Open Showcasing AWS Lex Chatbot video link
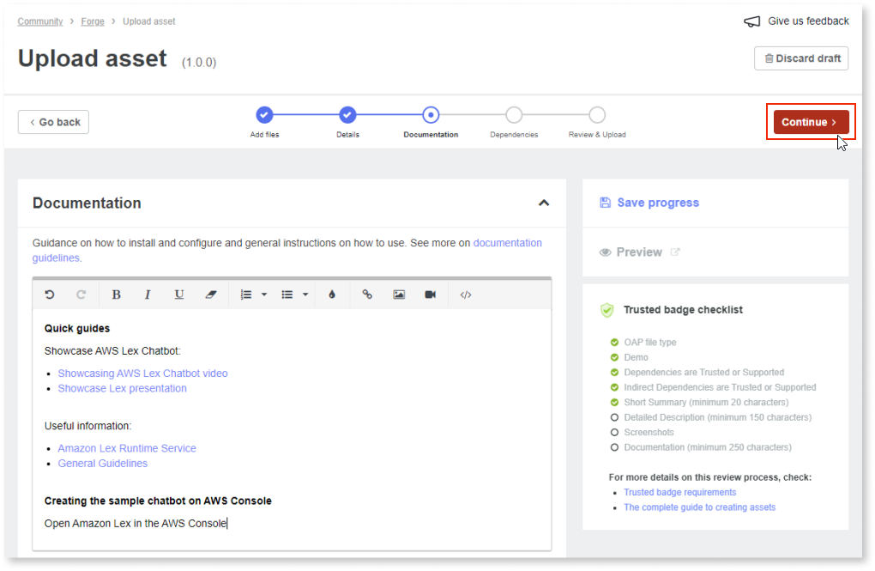 143,374
